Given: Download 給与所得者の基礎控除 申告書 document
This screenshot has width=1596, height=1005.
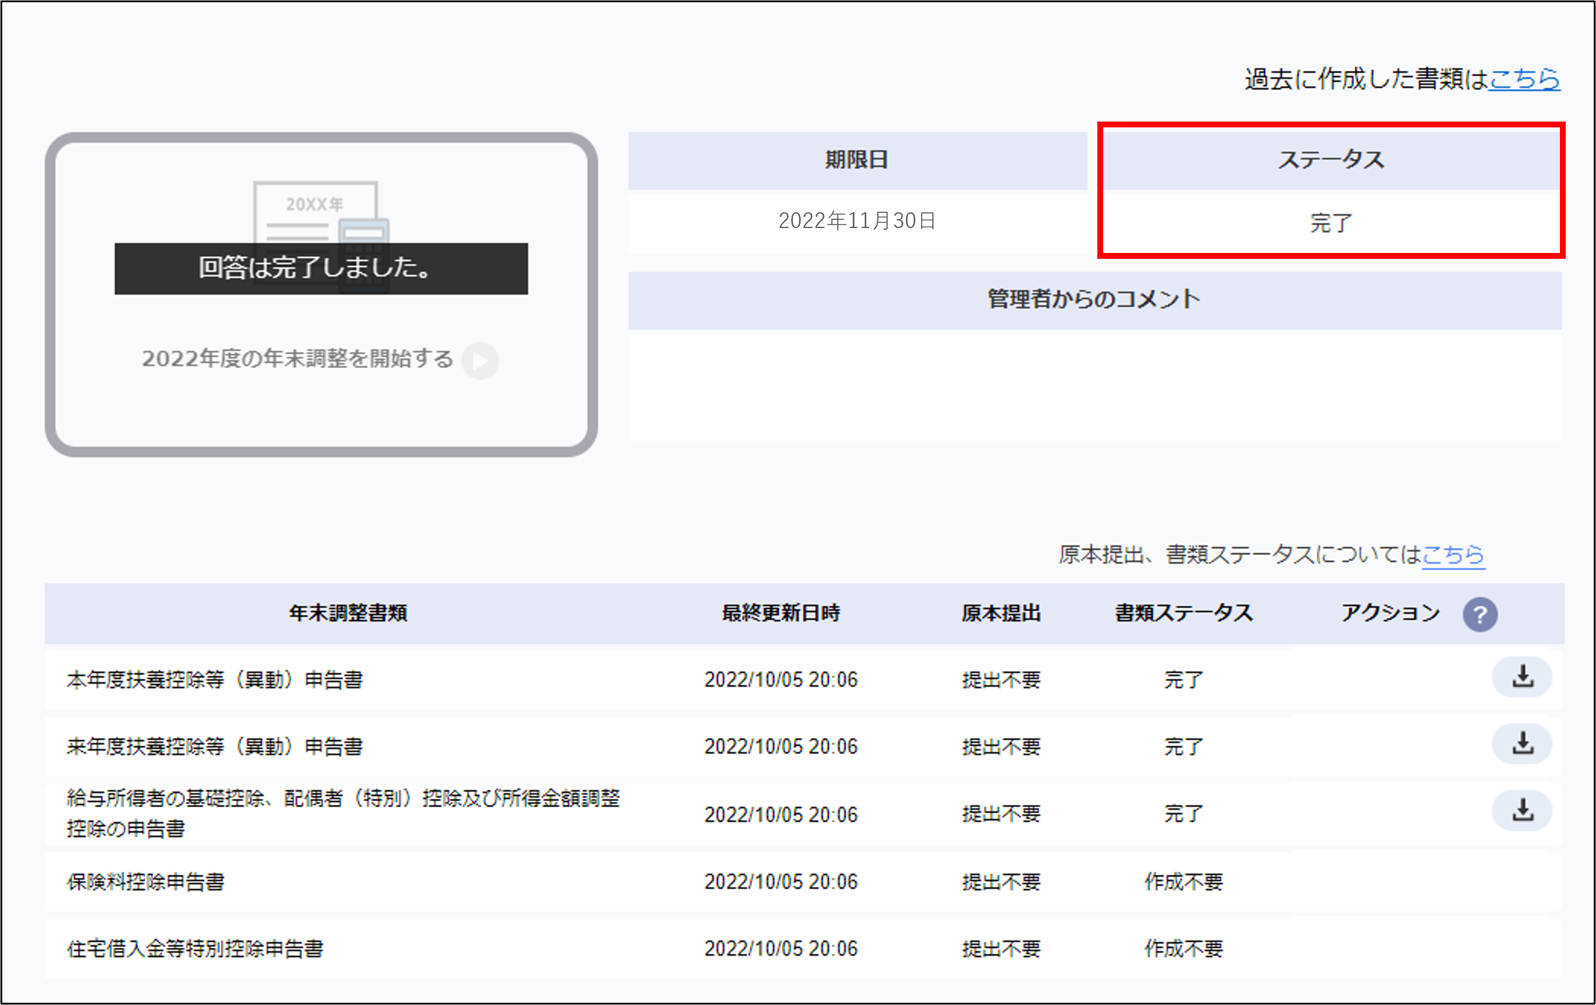Looking at the screenshot, I should (1522, 811).
